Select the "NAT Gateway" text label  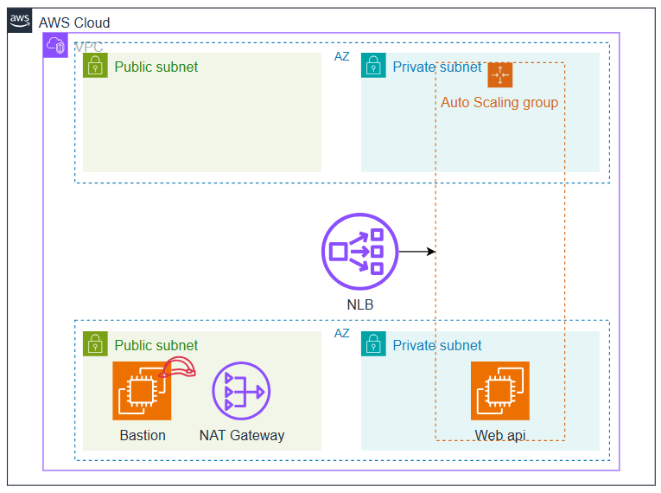coord(241,435)
